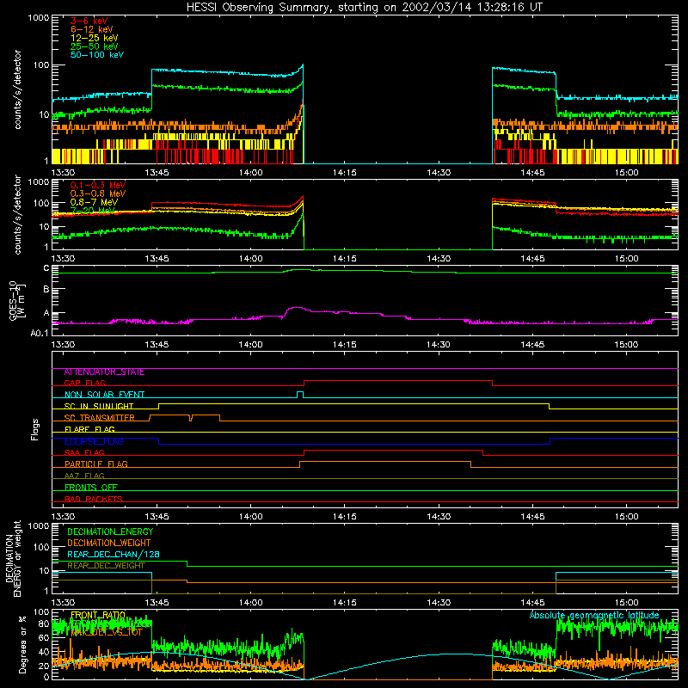Click the REAR_DEC_WEIGHT legend label

tap(106, 566)
